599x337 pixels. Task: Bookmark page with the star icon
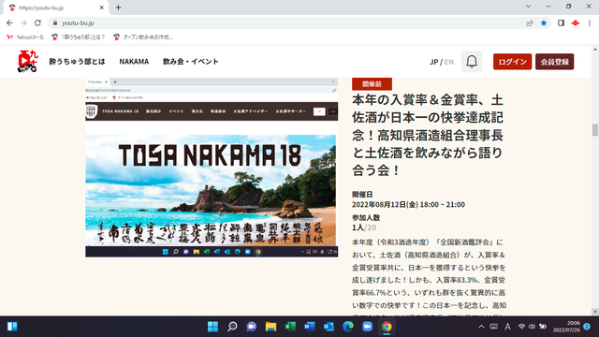point(544,22)
